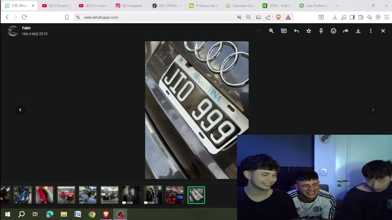Screen dimensions: 392x220
Task: Open the red dashboard thumbnail
Action: [175, 195]
